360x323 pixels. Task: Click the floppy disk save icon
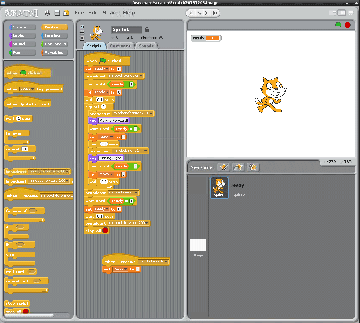pos(57,13)
